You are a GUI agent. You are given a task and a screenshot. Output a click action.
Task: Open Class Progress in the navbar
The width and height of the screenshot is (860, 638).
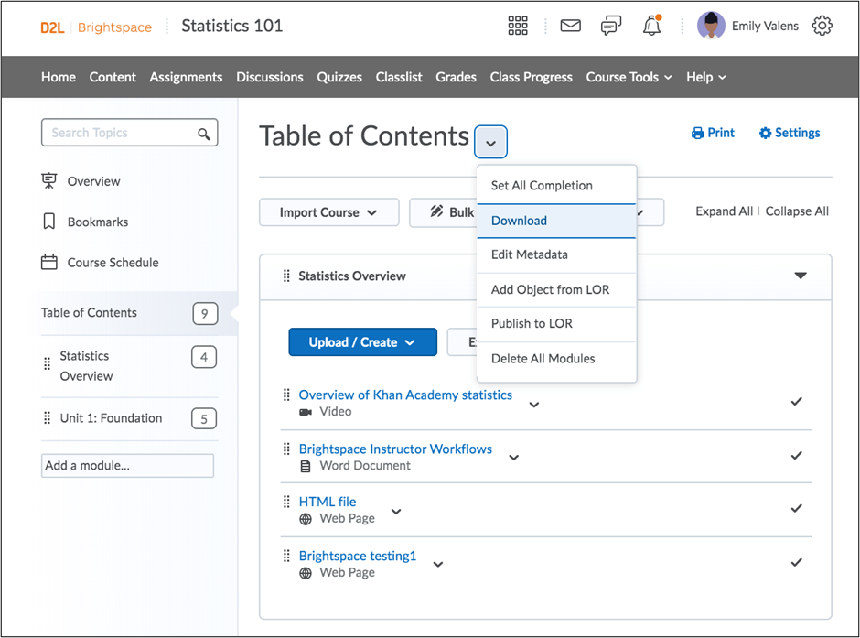[x=531, y=78]
